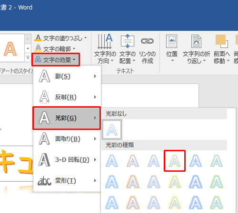Apply gray glow in third glow row

tap(154, 203)
